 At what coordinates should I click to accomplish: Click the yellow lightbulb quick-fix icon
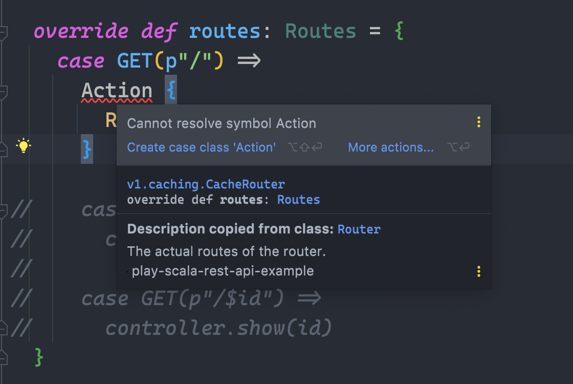pos(24,145)
